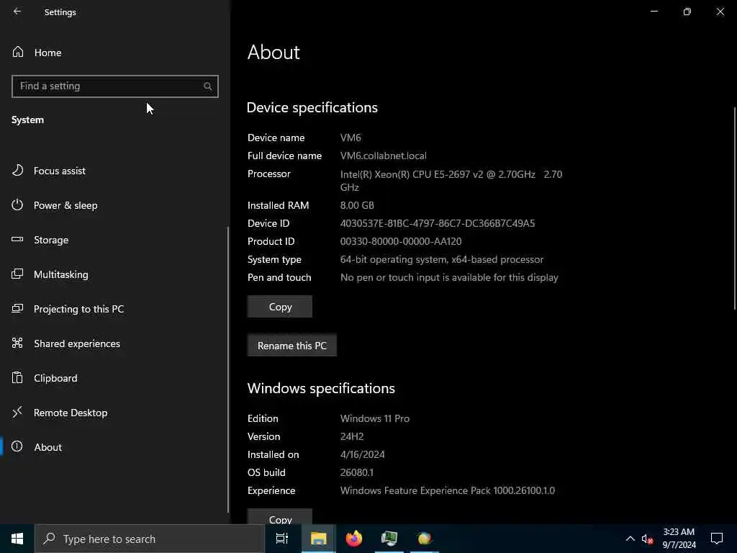
Task: Open Clipboard settings
Action: (114, 378)
